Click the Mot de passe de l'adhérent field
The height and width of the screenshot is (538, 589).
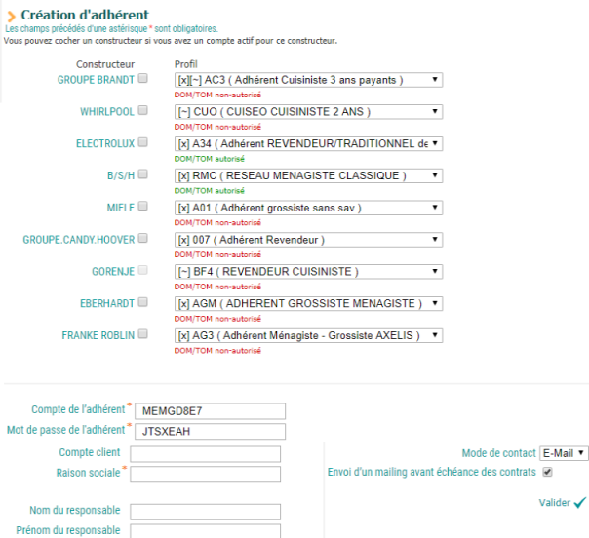click(210, 432)
